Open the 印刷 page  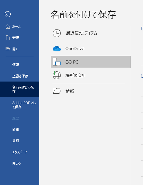16,130
